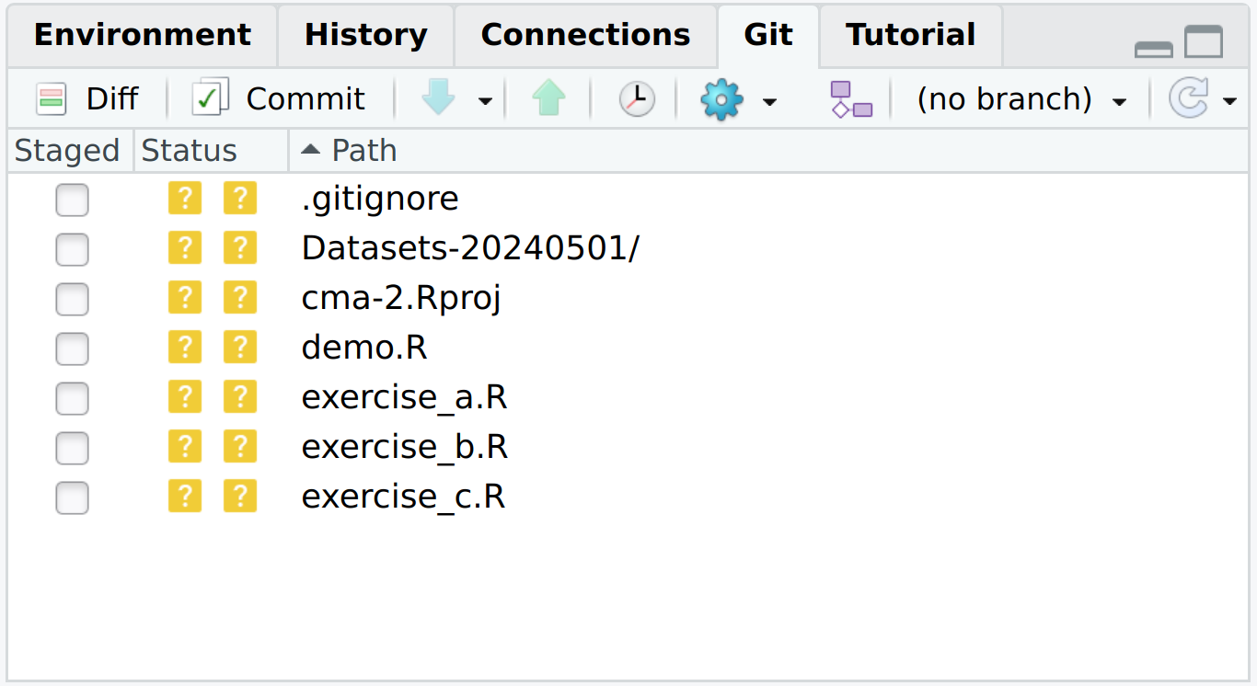This screenshot has width=1257, height=686.
Task: Click the purple New Branch icon
Action: [x=850, y=99]
